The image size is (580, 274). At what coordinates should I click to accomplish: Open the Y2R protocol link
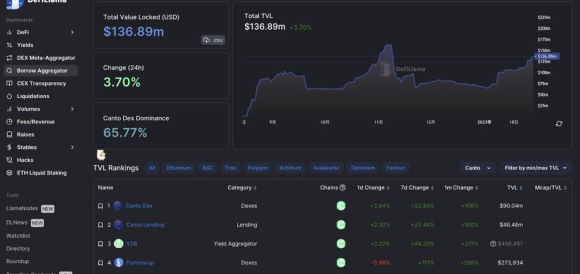[x=132, y=244]
